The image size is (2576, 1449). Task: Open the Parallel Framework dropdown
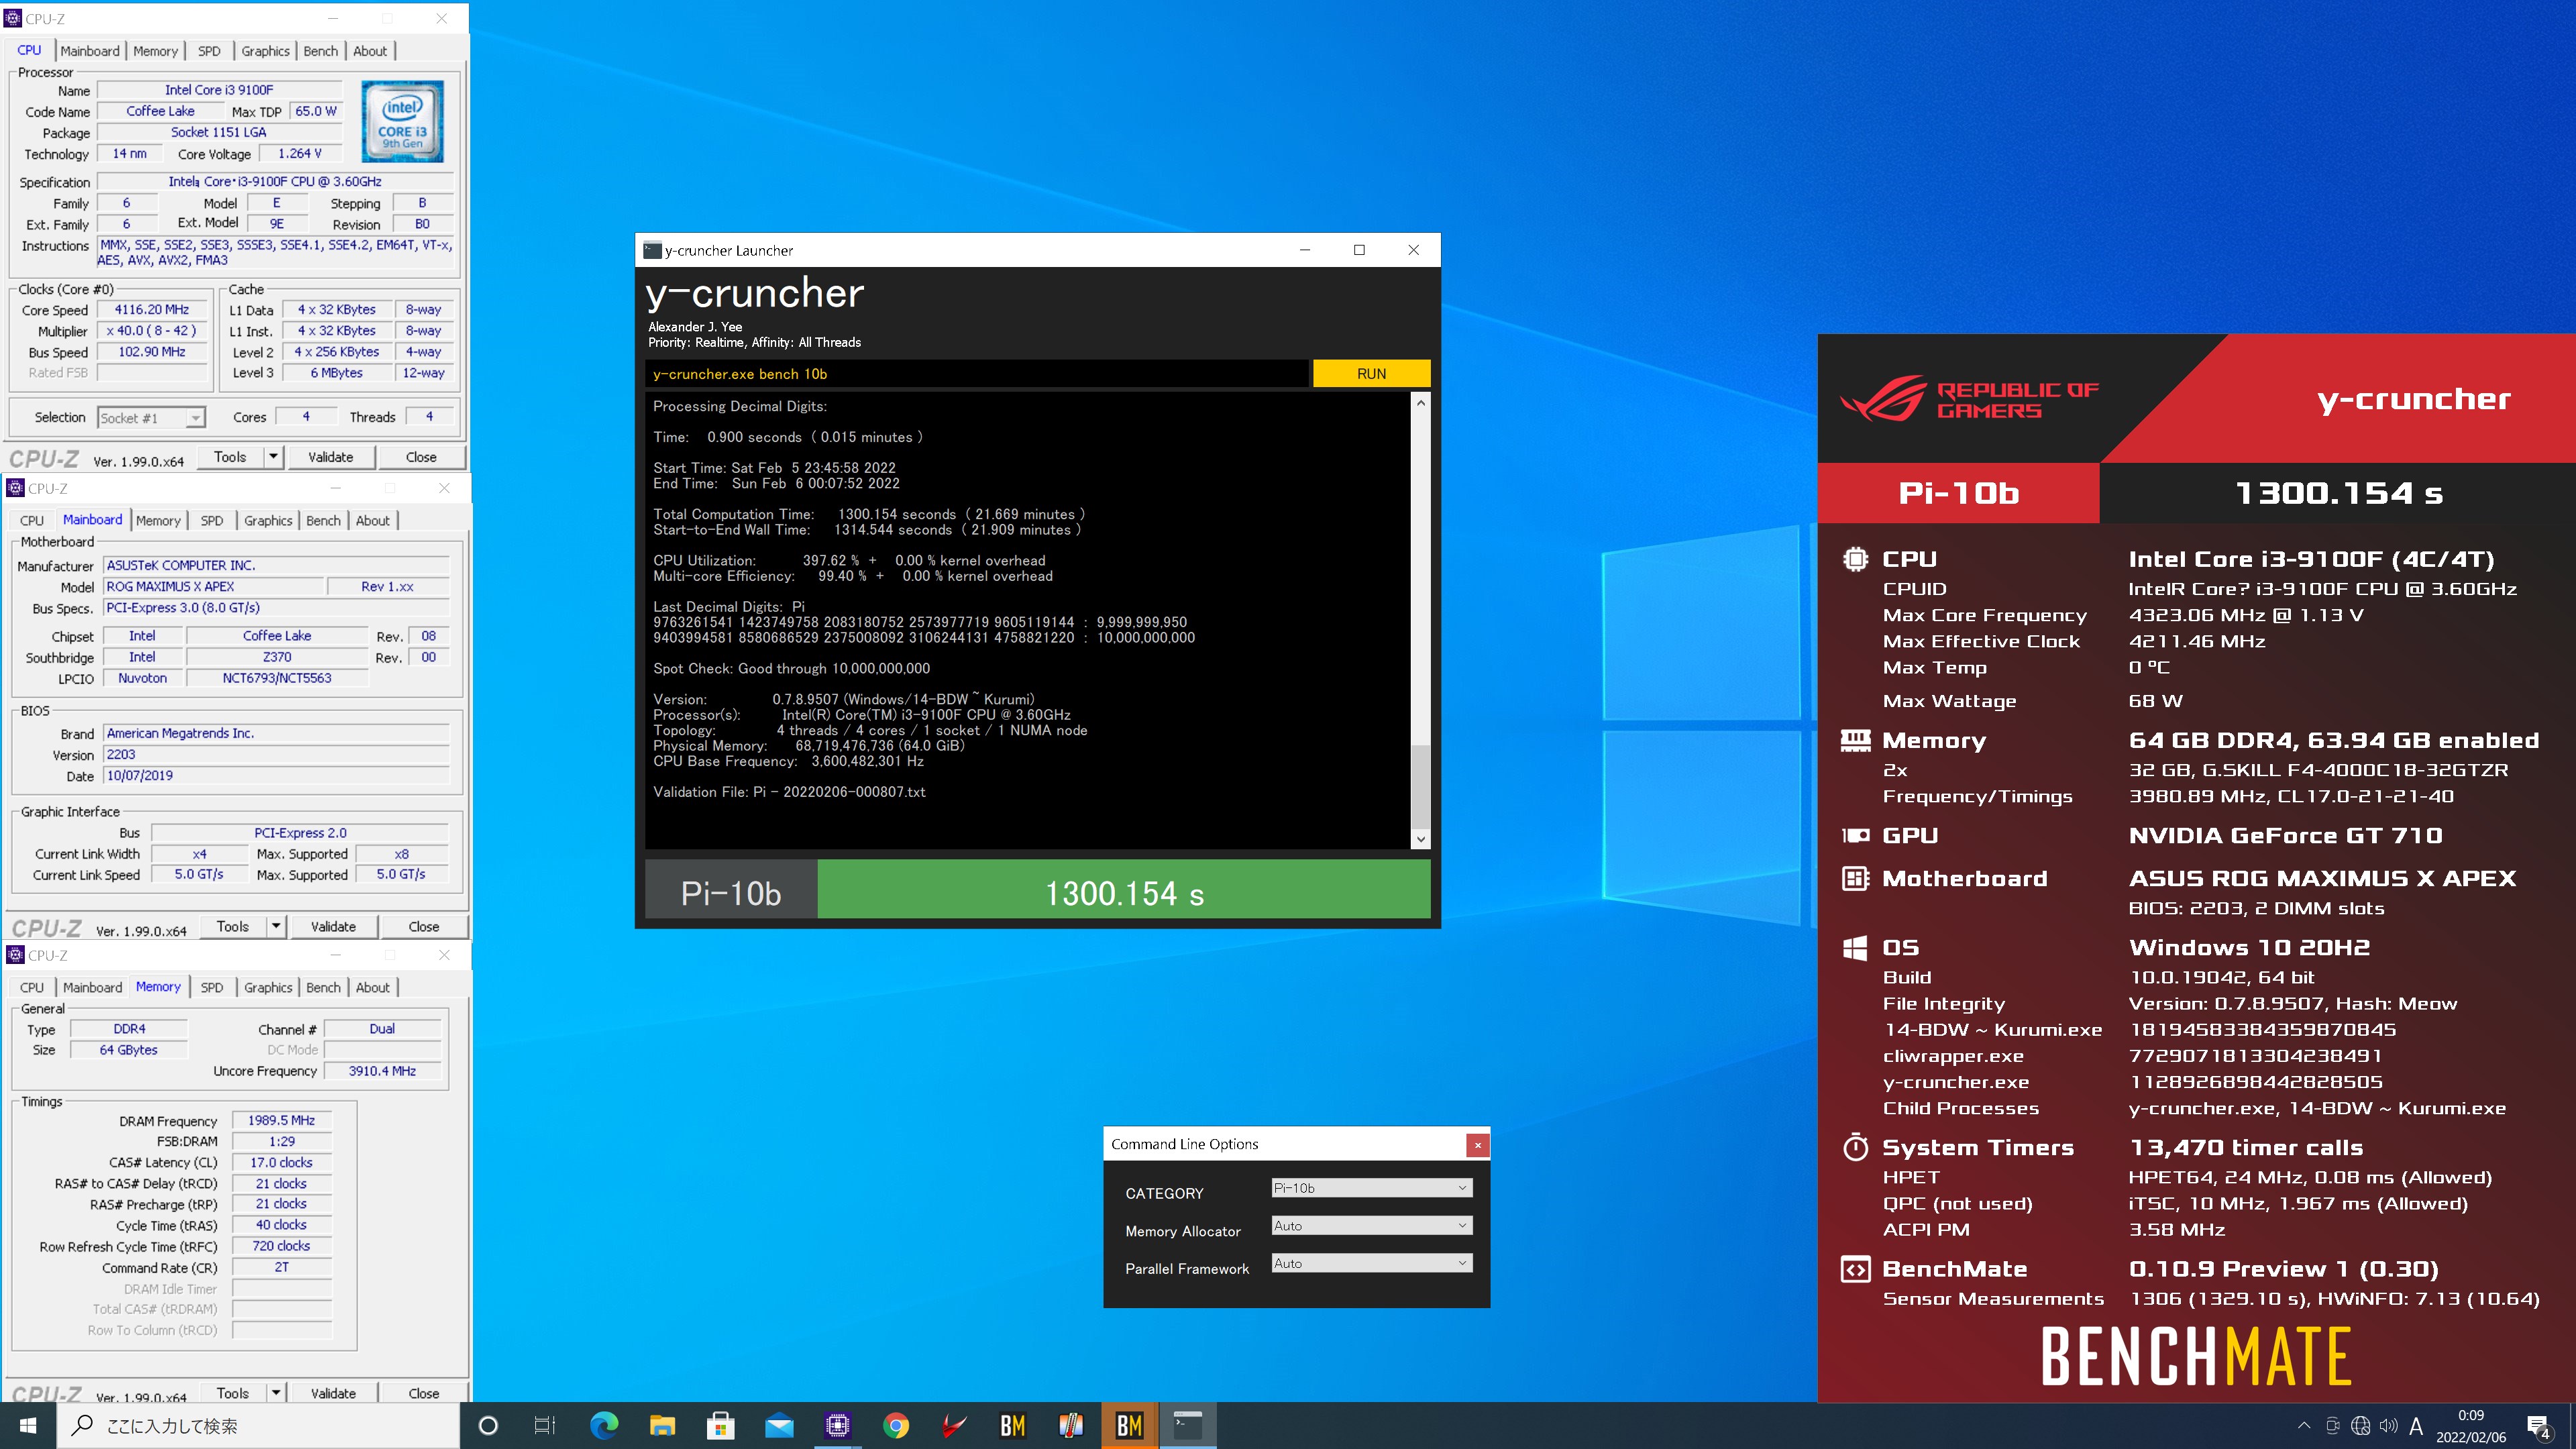point(1371,1263)
